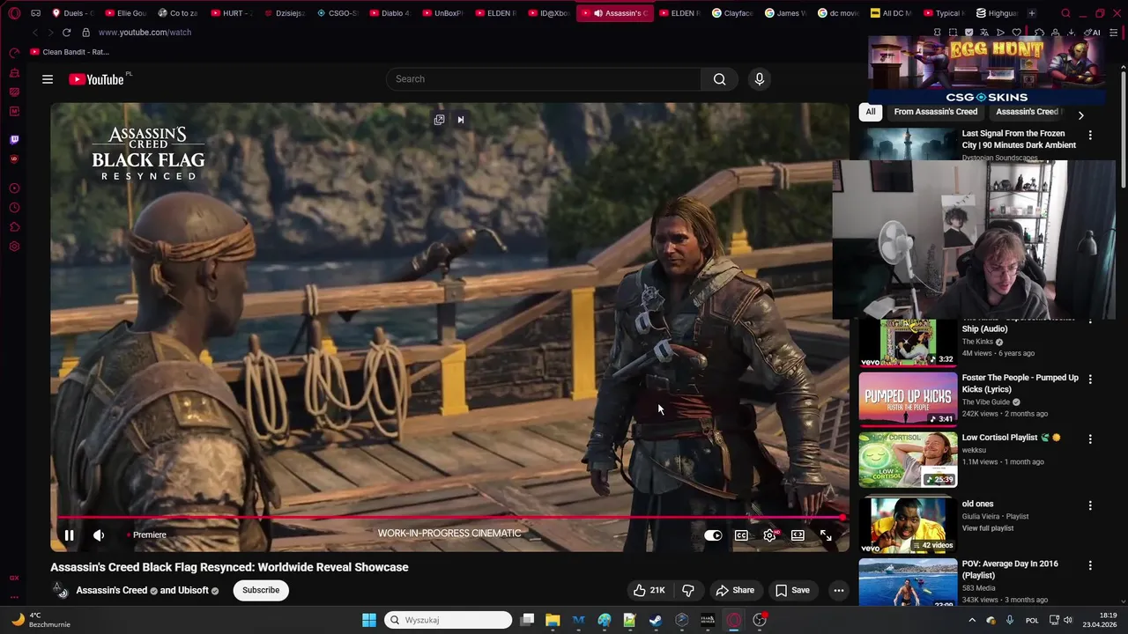Switch to the Clayface tab

[731, 13]
